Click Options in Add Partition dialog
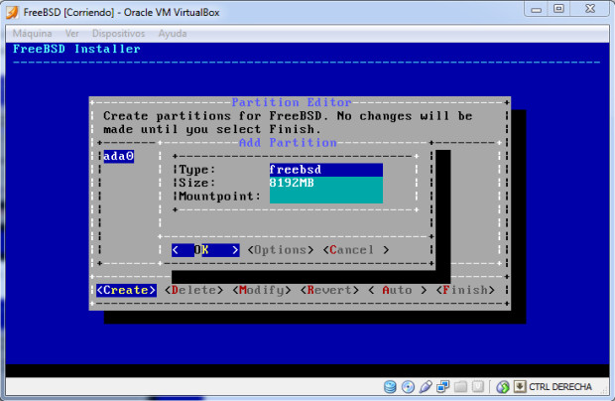615x401 pixels. (x=281, y=250)
